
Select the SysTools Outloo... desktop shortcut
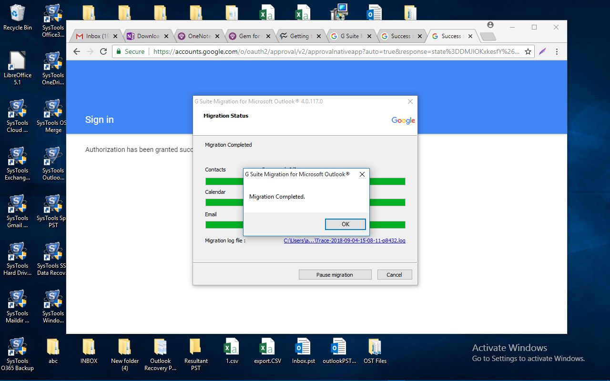(x=53, y=163)
